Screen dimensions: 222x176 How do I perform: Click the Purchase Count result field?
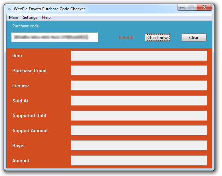tap(139, 70)
